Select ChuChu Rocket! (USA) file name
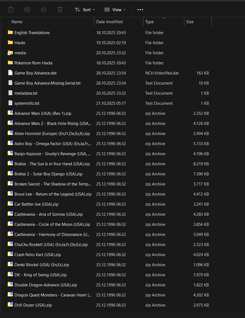245x318 pixels. click(x=51, y=245)
